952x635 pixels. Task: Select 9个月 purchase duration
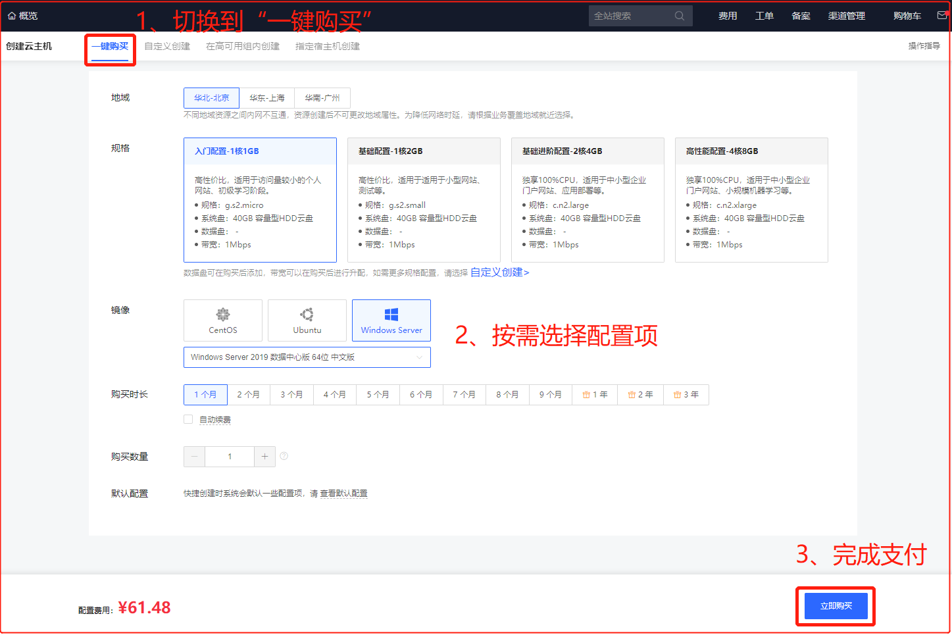click(551, 395)
